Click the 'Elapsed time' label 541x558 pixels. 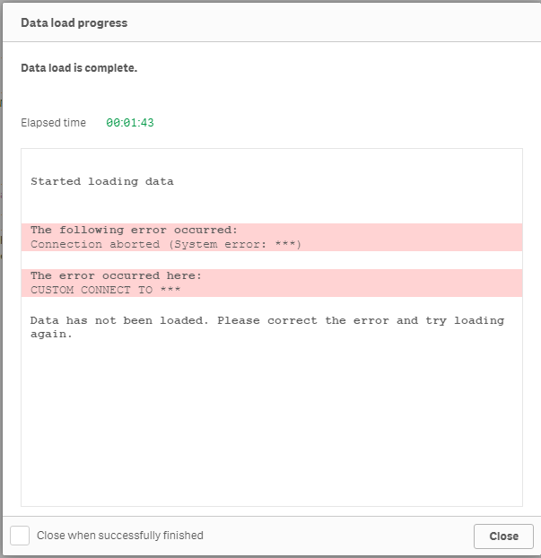click(x=54, y=122)
